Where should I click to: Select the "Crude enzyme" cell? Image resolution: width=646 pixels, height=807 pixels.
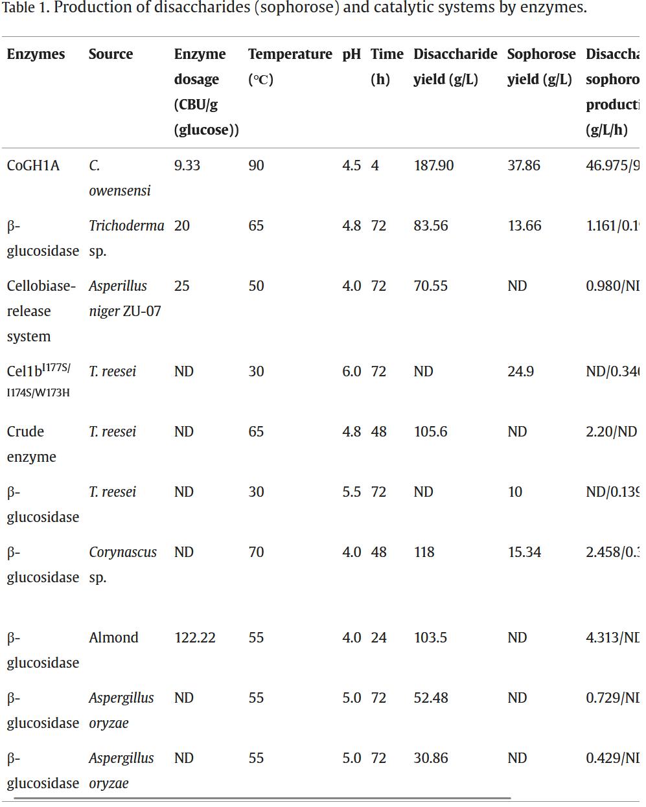(31, 444)
